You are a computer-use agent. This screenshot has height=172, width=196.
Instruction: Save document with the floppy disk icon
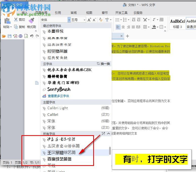tap(10, 36)
